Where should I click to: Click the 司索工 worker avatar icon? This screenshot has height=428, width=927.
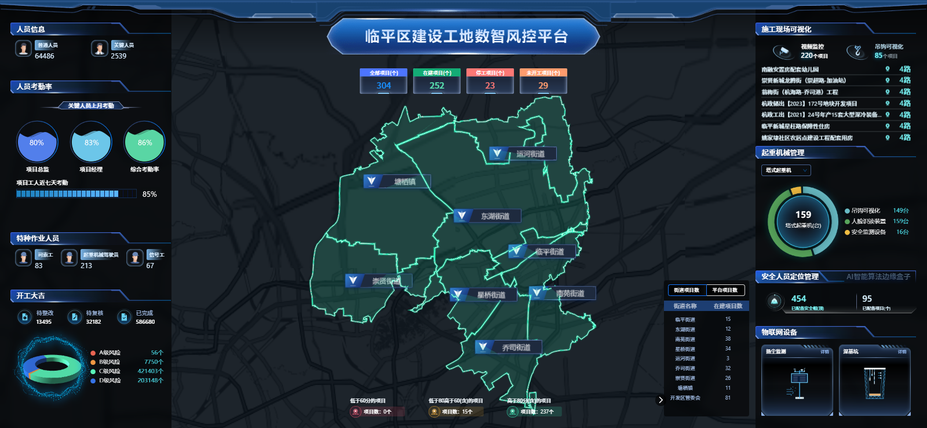(23, 258)
